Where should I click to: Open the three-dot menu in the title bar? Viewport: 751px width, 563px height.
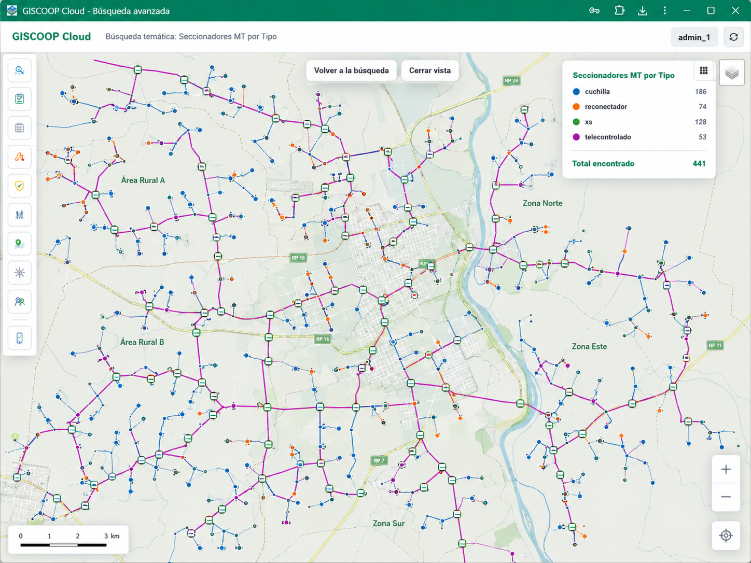[x=665, y=11]
